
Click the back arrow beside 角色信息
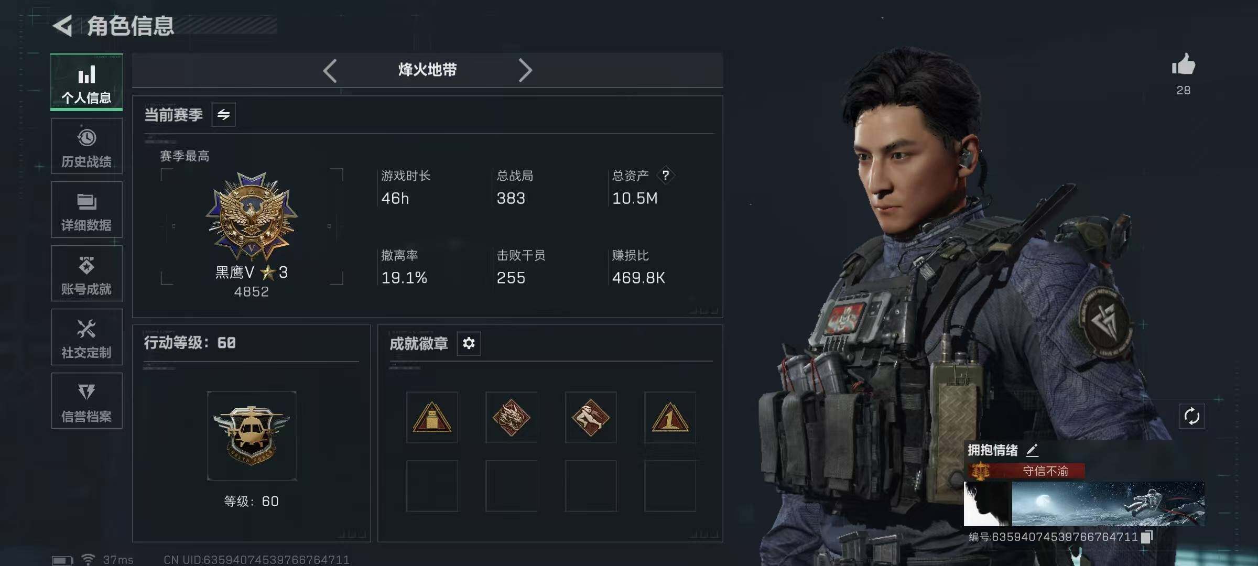click(x=63, y=26)
